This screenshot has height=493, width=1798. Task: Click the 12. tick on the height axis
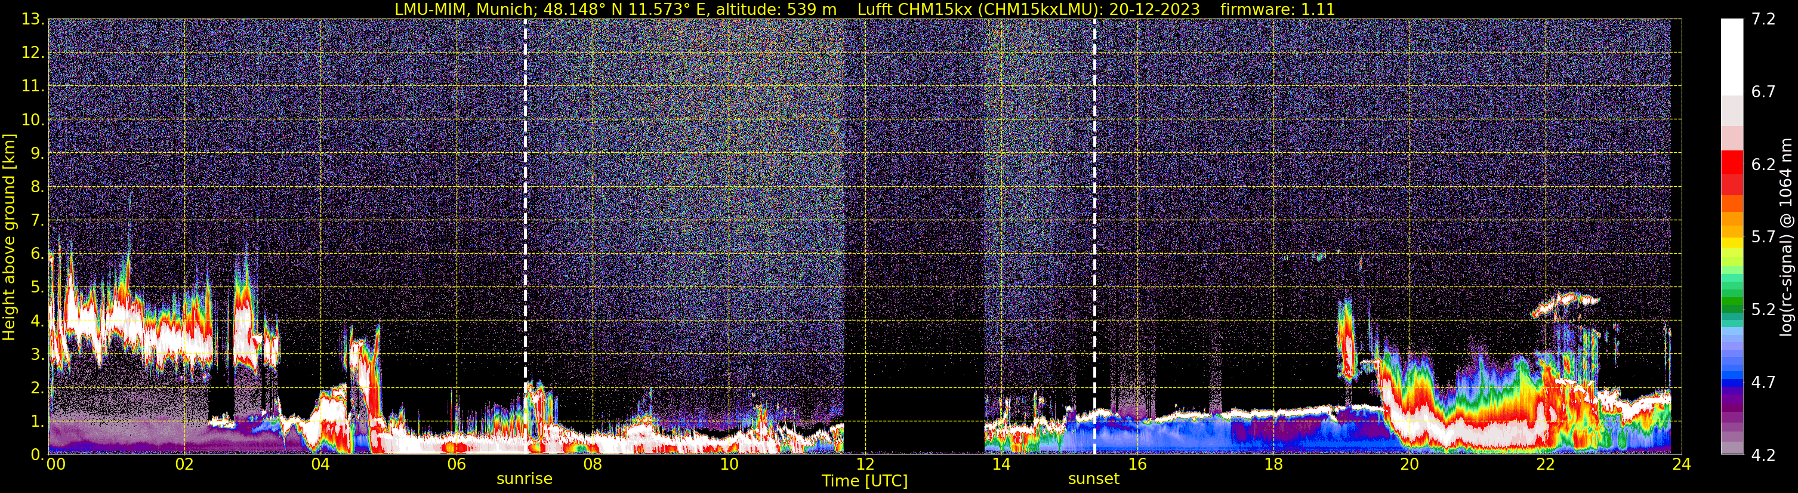33,53
